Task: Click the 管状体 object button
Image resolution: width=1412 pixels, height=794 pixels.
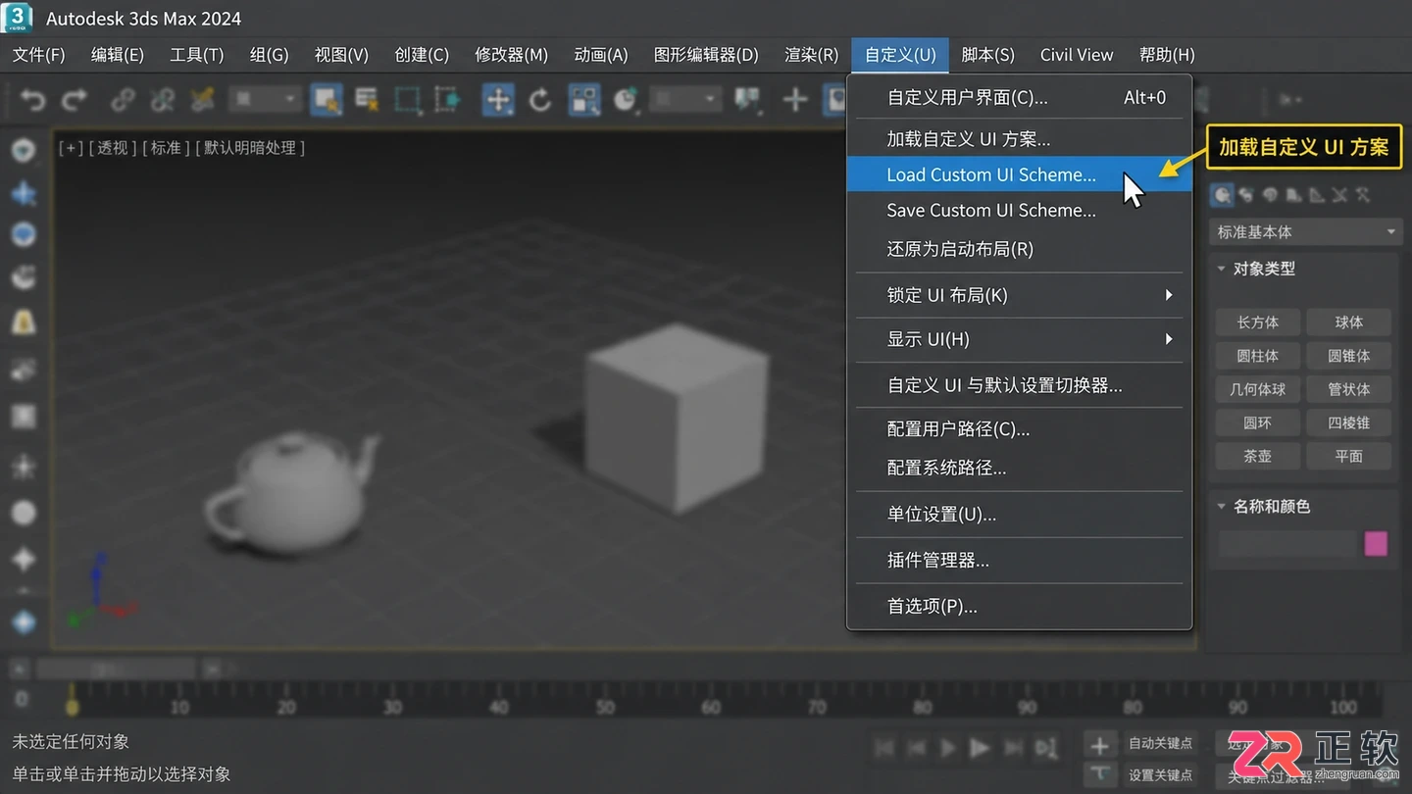Action: point(1349,389)
